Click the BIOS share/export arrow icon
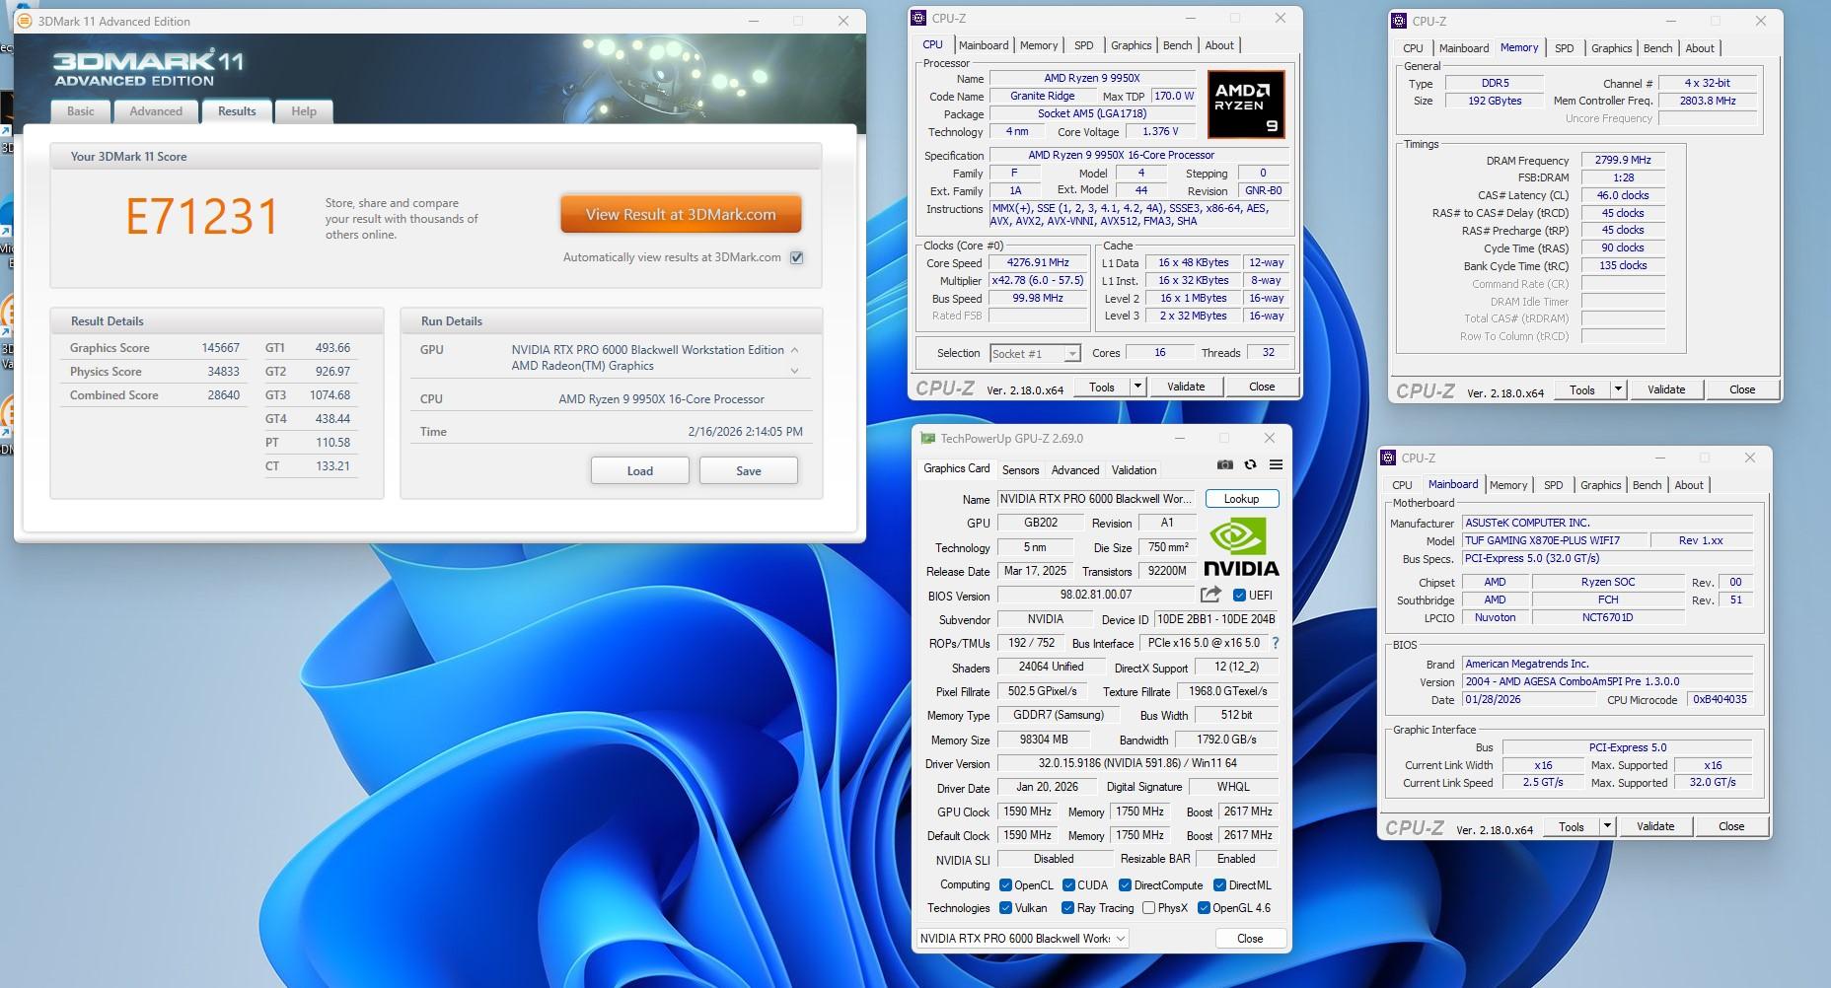 tap(1210, 595)
